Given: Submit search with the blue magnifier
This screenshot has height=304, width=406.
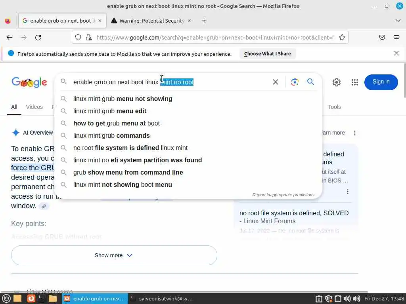Looking at the screenshot, I should tap(310, 82).
